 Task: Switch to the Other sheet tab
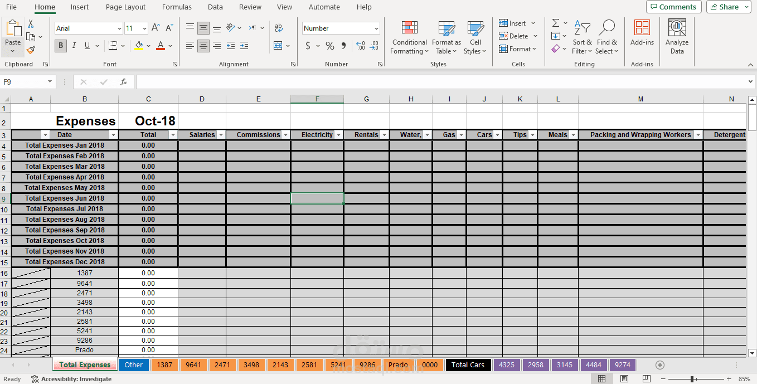click(x=134, y=365)
